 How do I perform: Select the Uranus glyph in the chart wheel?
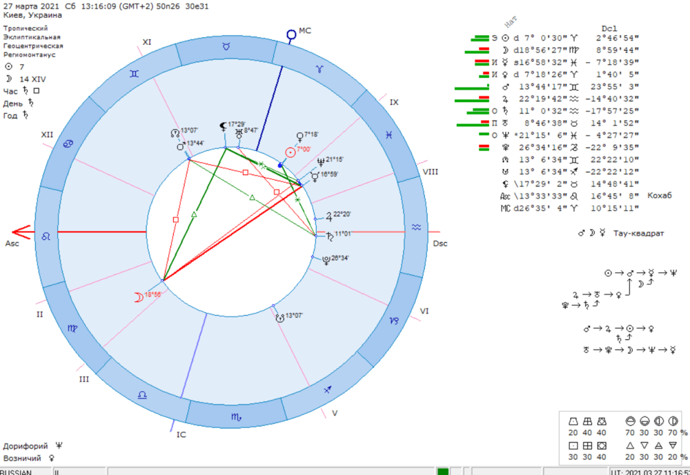point(239,133)
